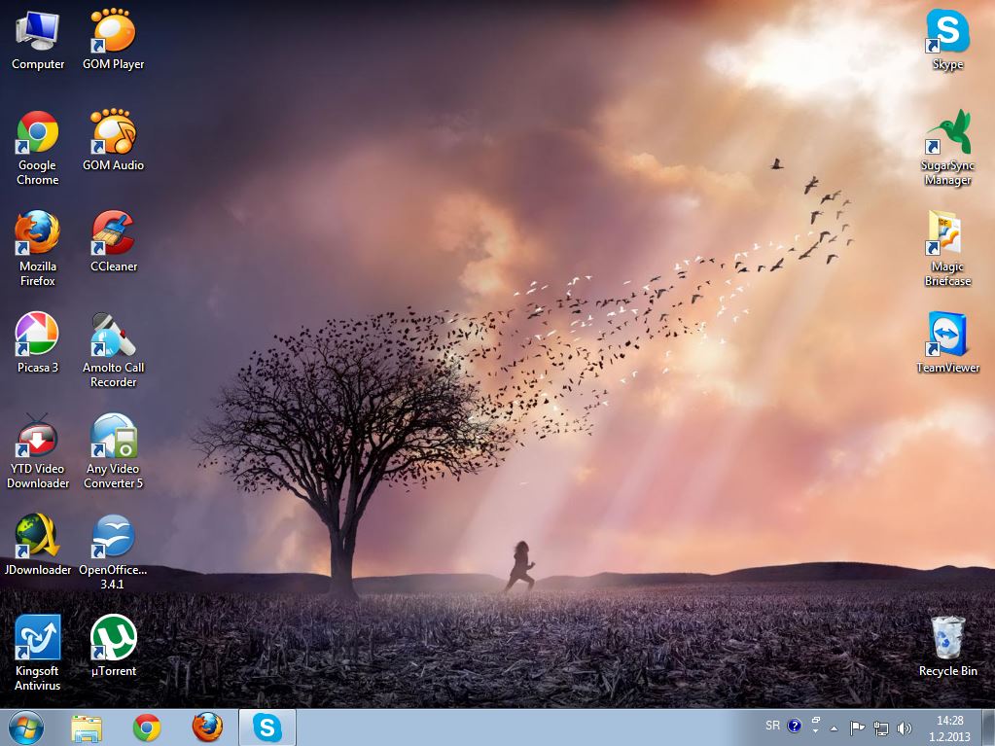The height and width of the screenshot is (746, 995).
Task: Click the Mozilla Firefox desktop shortcut
Action: coord(37,249)
